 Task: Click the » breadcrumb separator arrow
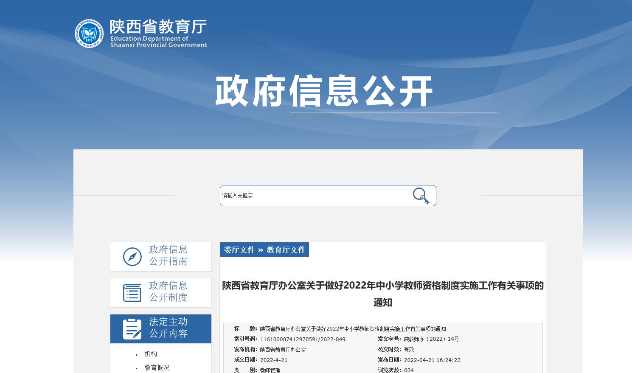pos(261,250)
